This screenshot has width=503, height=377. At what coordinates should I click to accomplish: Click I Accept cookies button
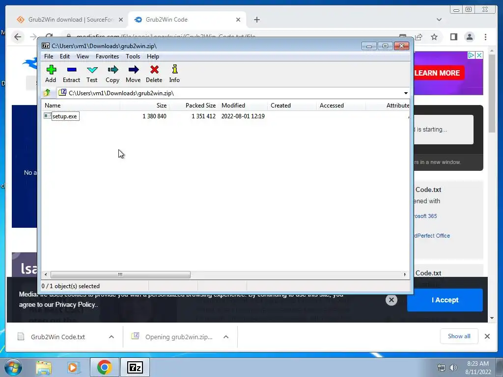445,300
